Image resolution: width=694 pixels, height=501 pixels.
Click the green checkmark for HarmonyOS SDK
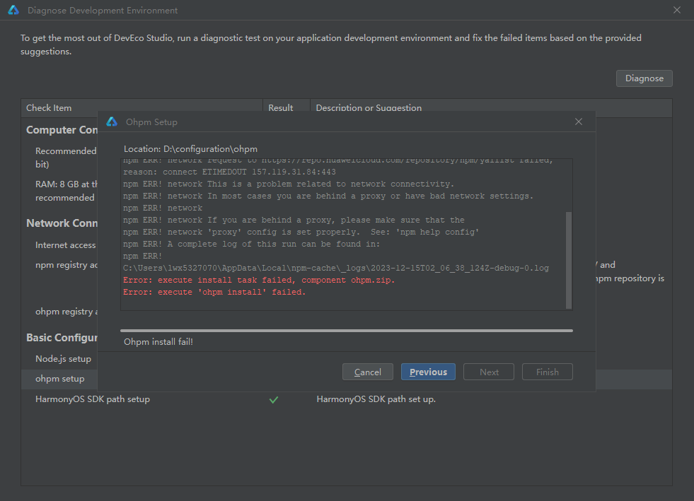pyautogui.click(x=274, y=400)
